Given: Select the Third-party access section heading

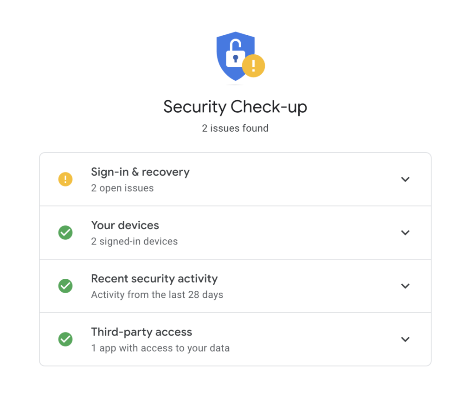Looking at the screenshot, I should pyautogui.click(x=141, y=332).
